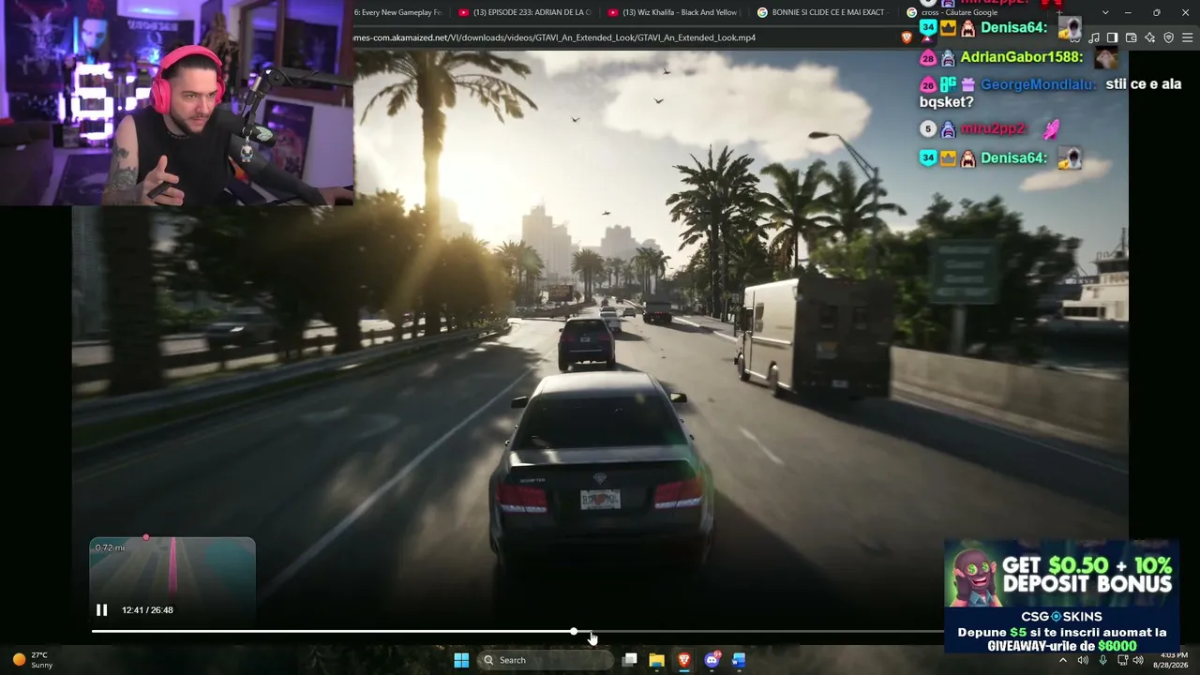Pause the GTA VI video

(101, 610)
